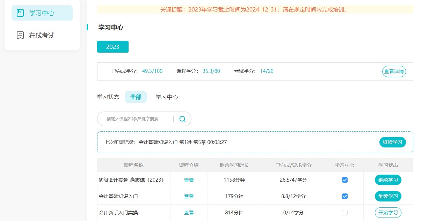
Task: Check 学习中心 checkbox for 会计新手入门实操
Action: (x=345, y=213)
